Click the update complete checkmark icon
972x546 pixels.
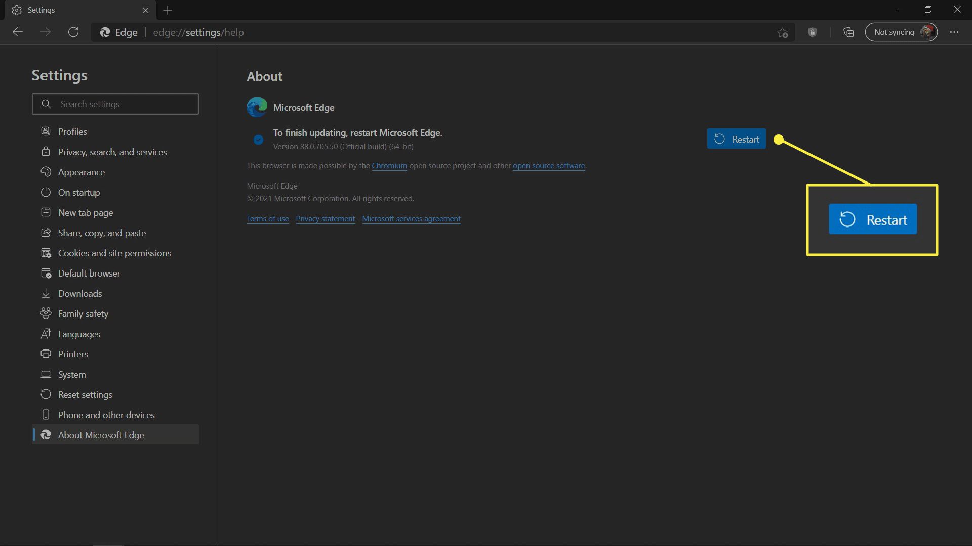[x=258, y=140]
